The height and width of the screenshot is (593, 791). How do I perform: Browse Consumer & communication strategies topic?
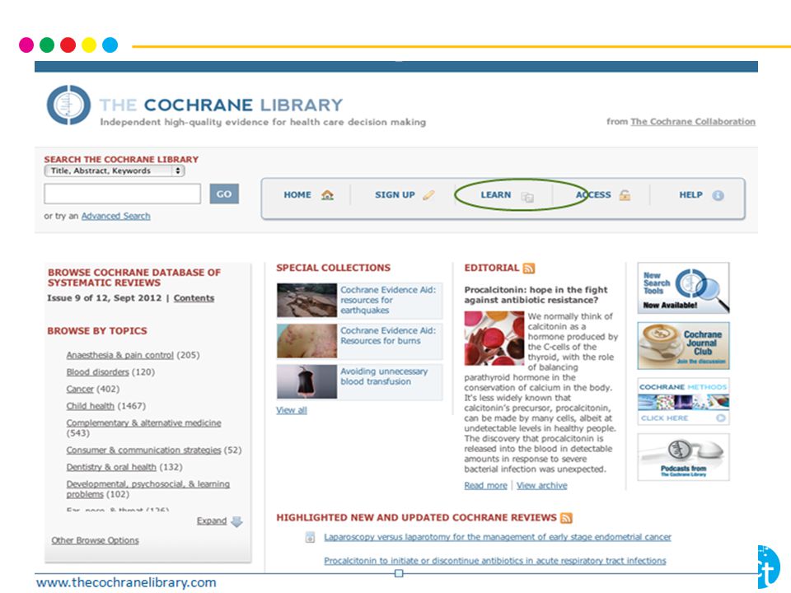[143, 450]
